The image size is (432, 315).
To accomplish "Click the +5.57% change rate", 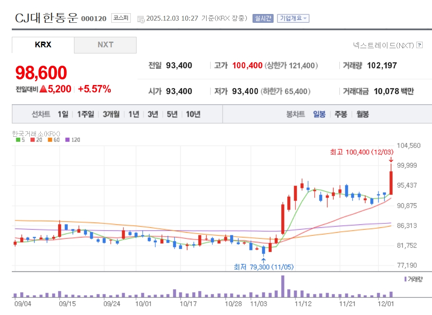I will (95, 89).
